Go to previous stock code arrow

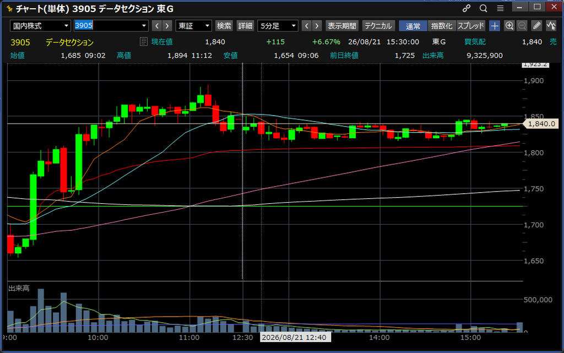156,26
